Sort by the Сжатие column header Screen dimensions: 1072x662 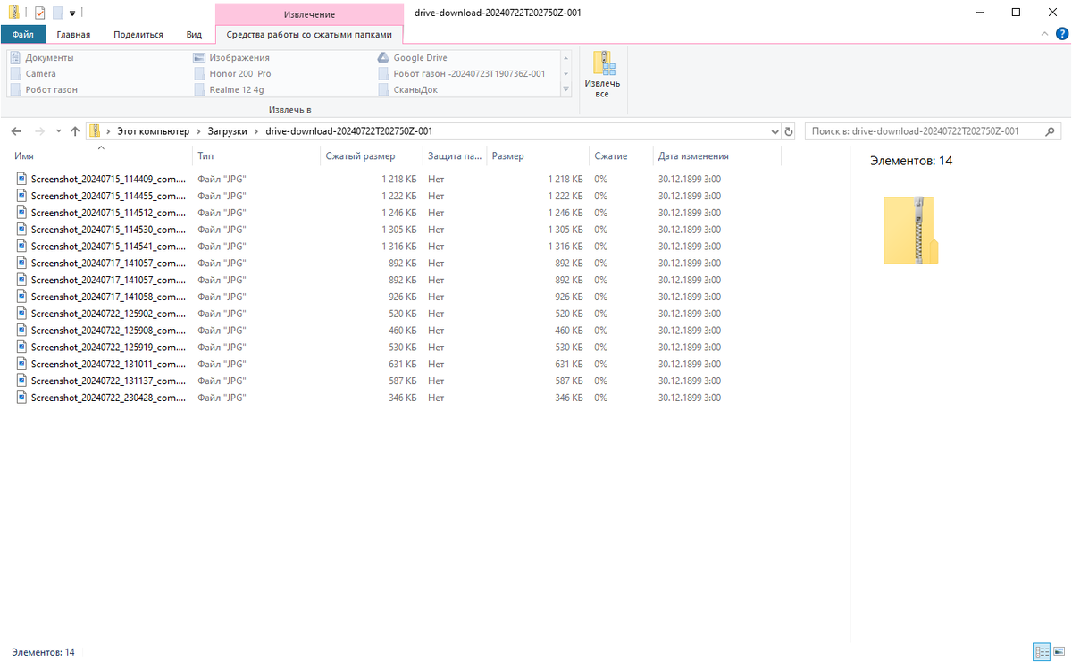pyautogui.click(x=620, y=155)
